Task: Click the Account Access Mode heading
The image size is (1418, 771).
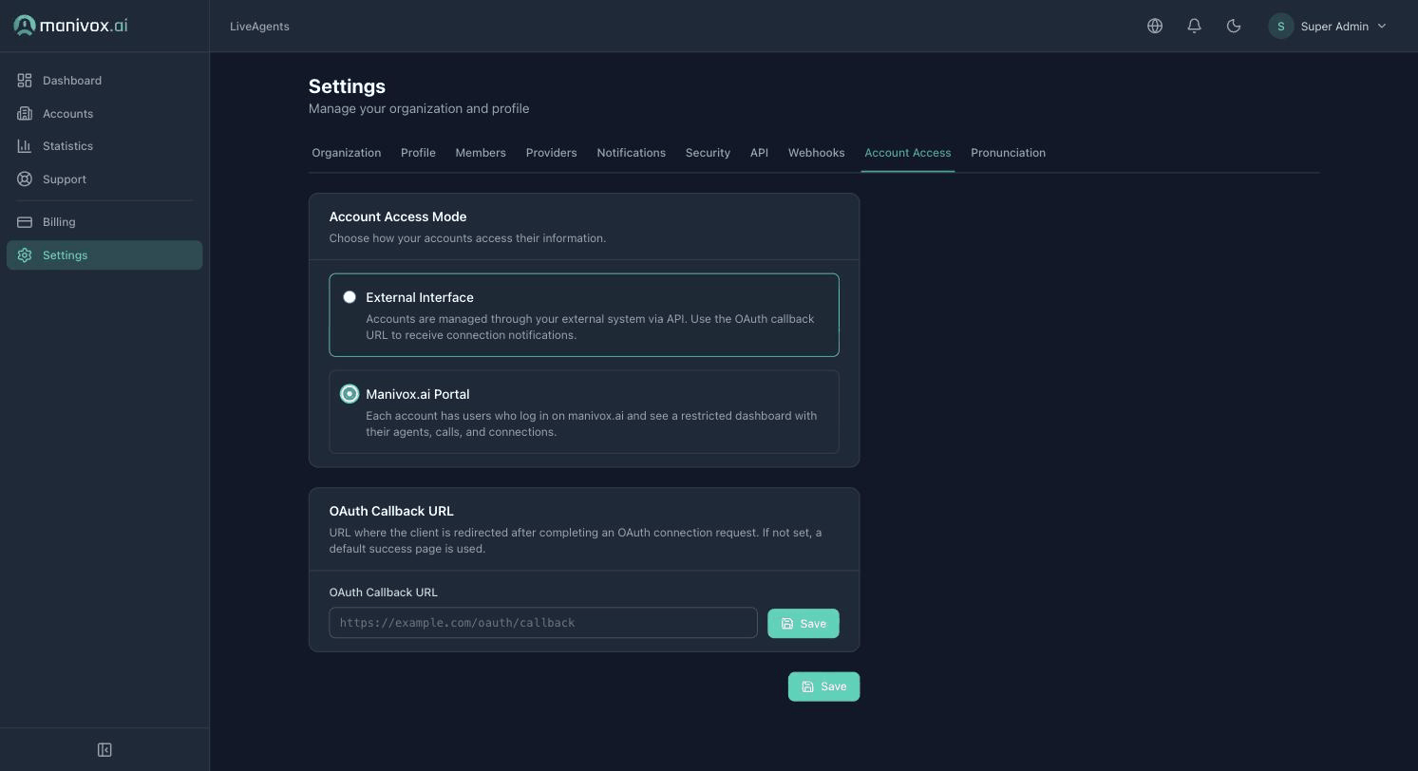Action: coord(398,216)
